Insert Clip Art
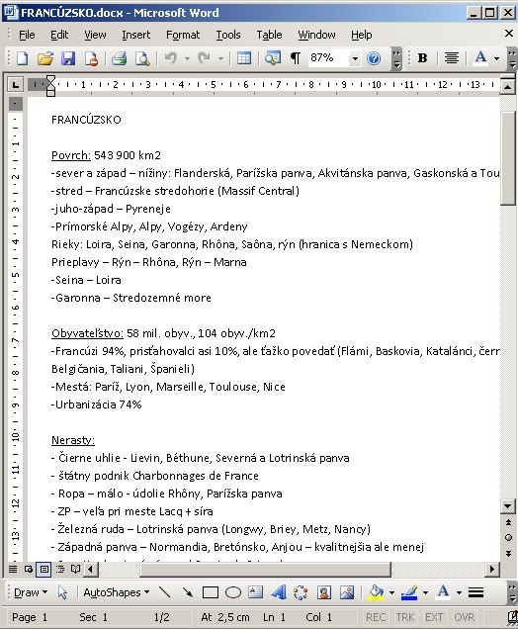Viewport: 518px width, 629px height. (323, 592)
